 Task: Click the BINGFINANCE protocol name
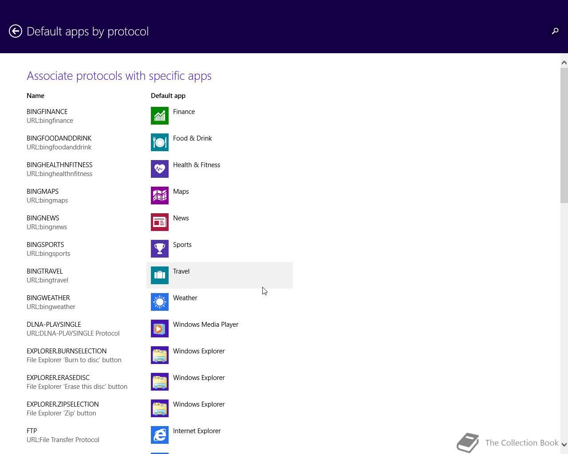tap(47, 112)
